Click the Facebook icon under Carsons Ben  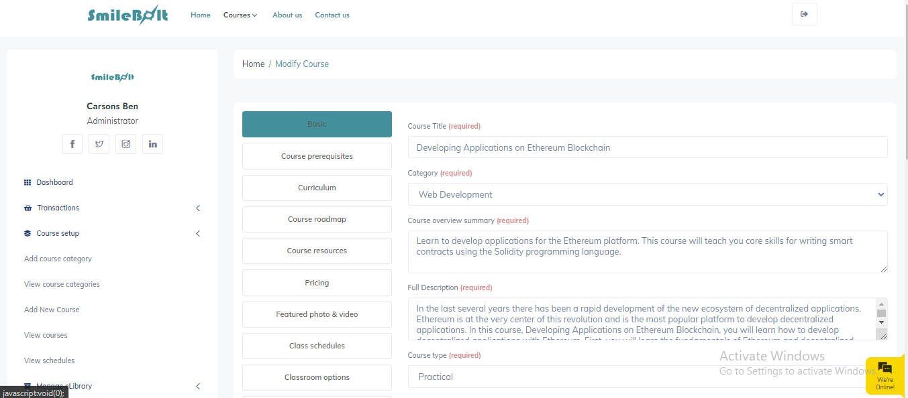tap(72, 144)
